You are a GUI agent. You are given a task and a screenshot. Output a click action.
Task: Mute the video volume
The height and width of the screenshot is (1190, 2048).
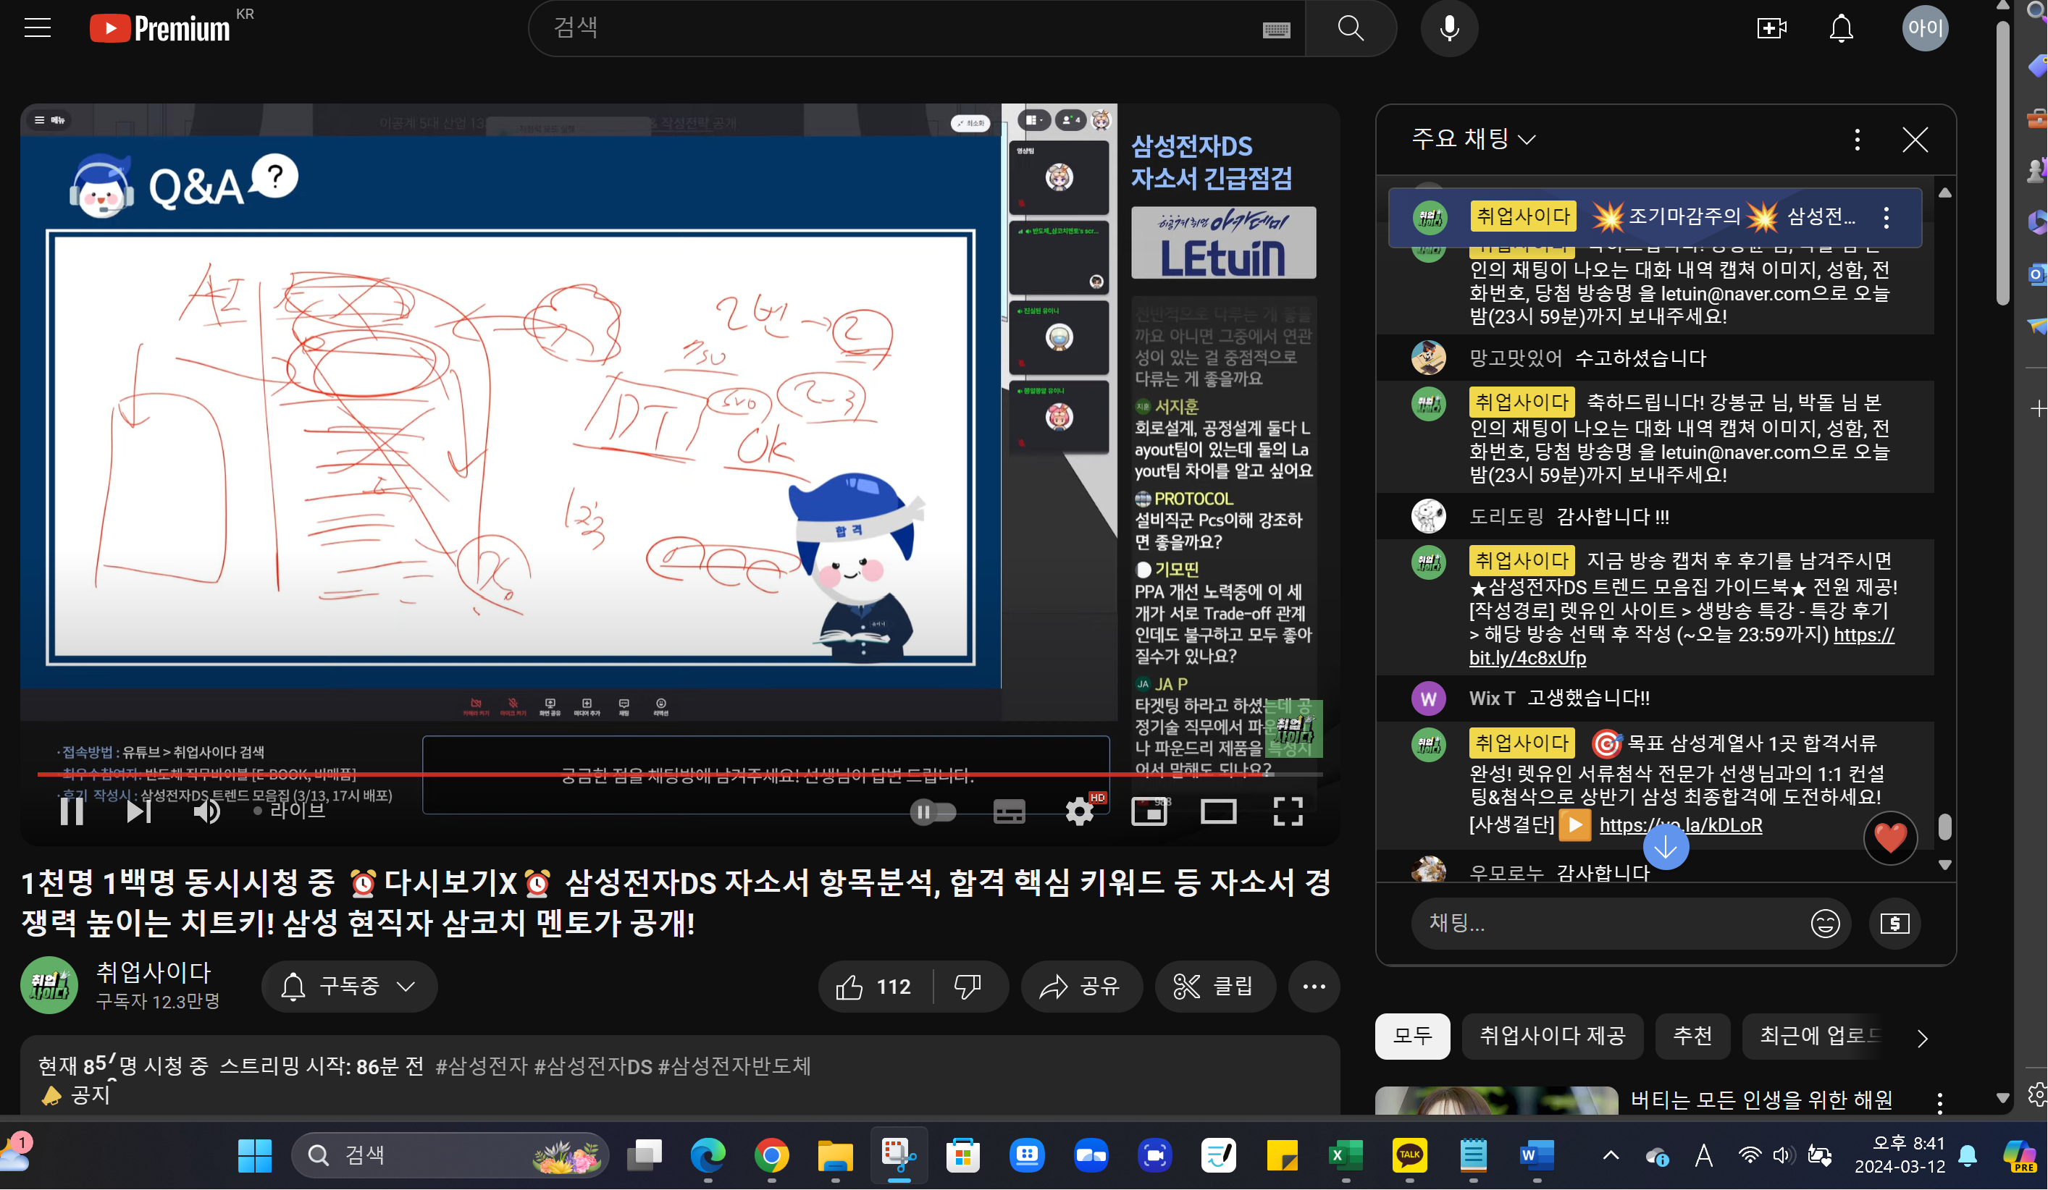tap(206, 811)
